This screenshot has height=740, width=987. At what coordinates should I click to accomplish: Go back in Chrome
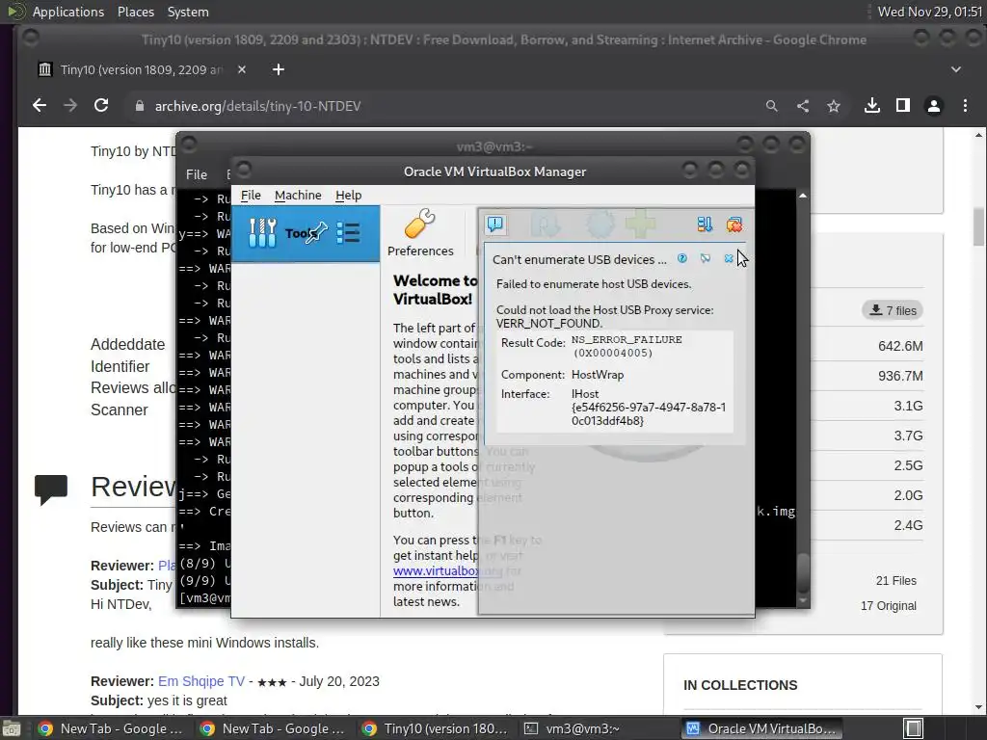tap(39, 106)
